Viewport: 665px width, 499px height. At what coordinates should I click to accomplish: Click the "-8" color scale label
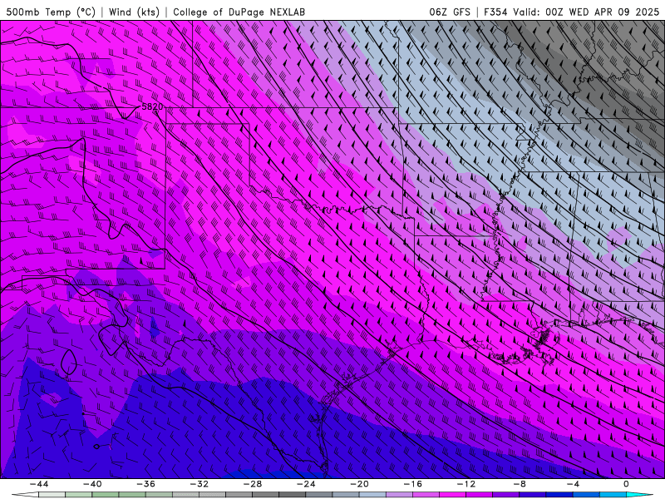coord(519,484)
